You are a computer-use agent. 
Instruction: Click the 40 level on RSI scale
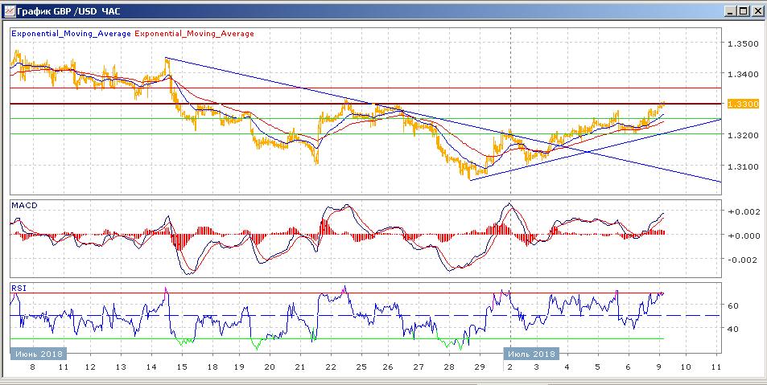[x=734, y=329]
